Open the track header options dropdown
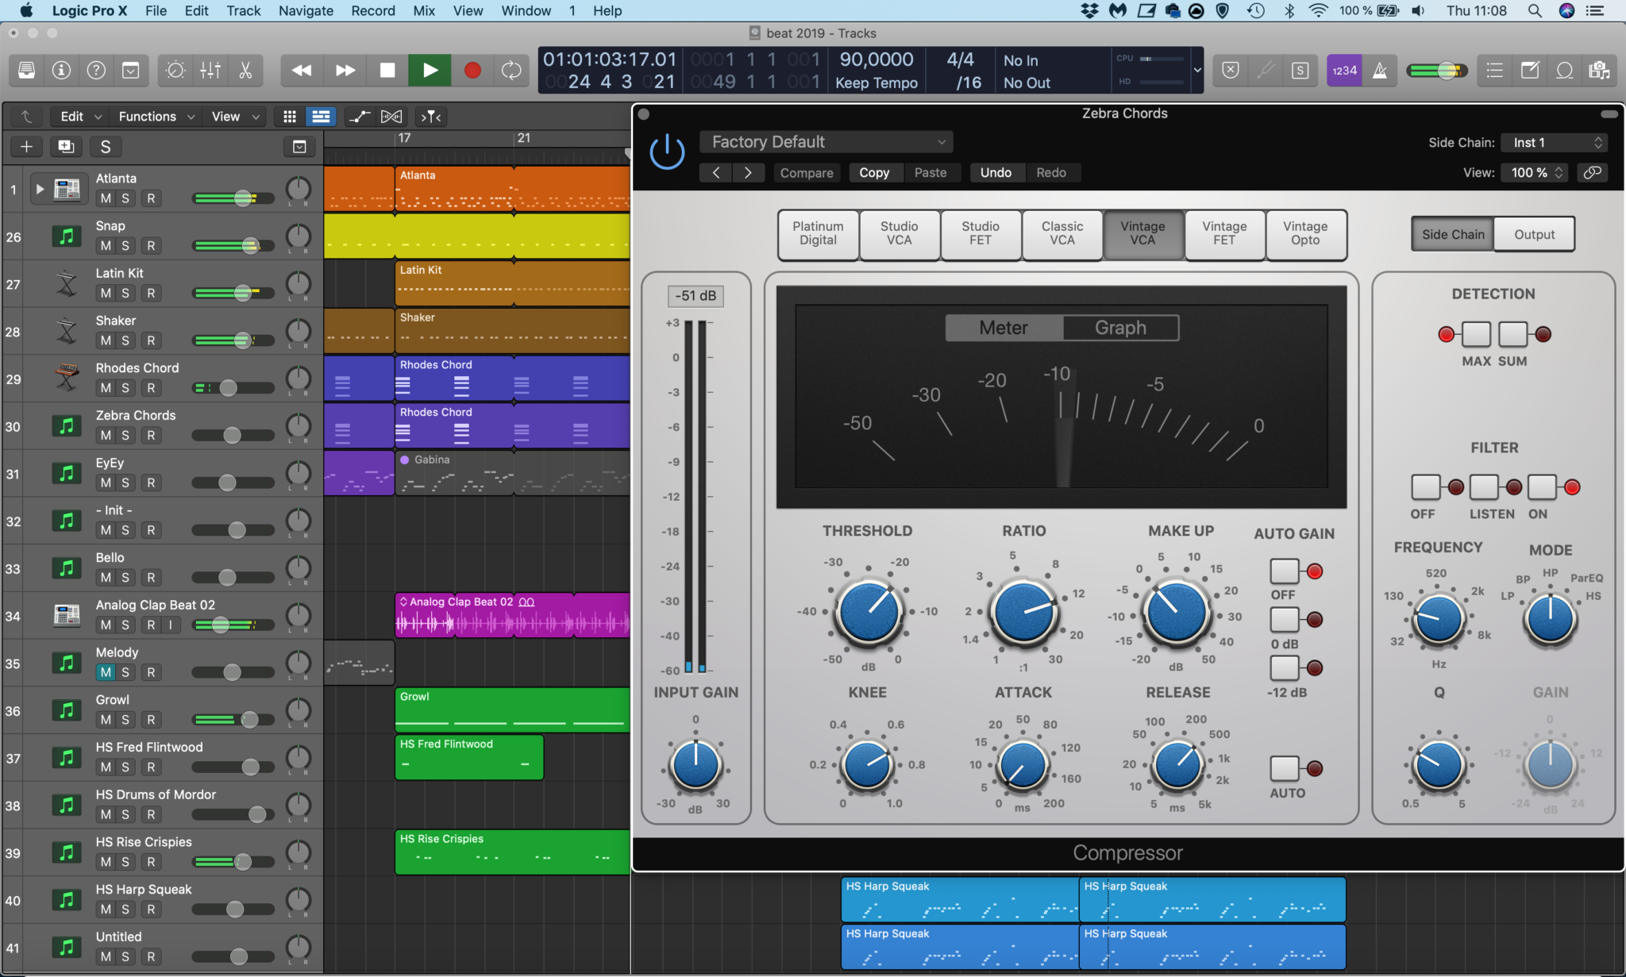 (x=299, y=147)
